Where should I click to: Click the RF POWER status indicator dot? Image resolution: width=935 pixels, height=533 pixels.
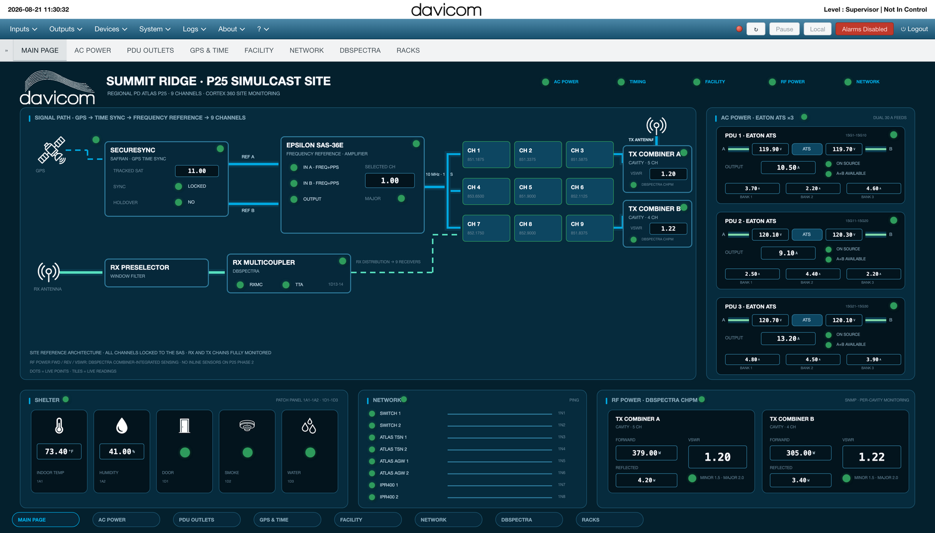click(772, 82)
